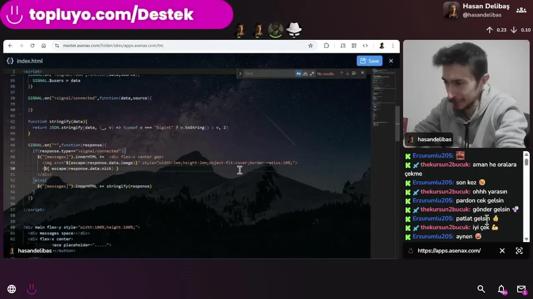Image resolution: width=533 pixels, height=299 pixels.
Task: Click line number 50 in editor
Action: click(x=12, y=169)
